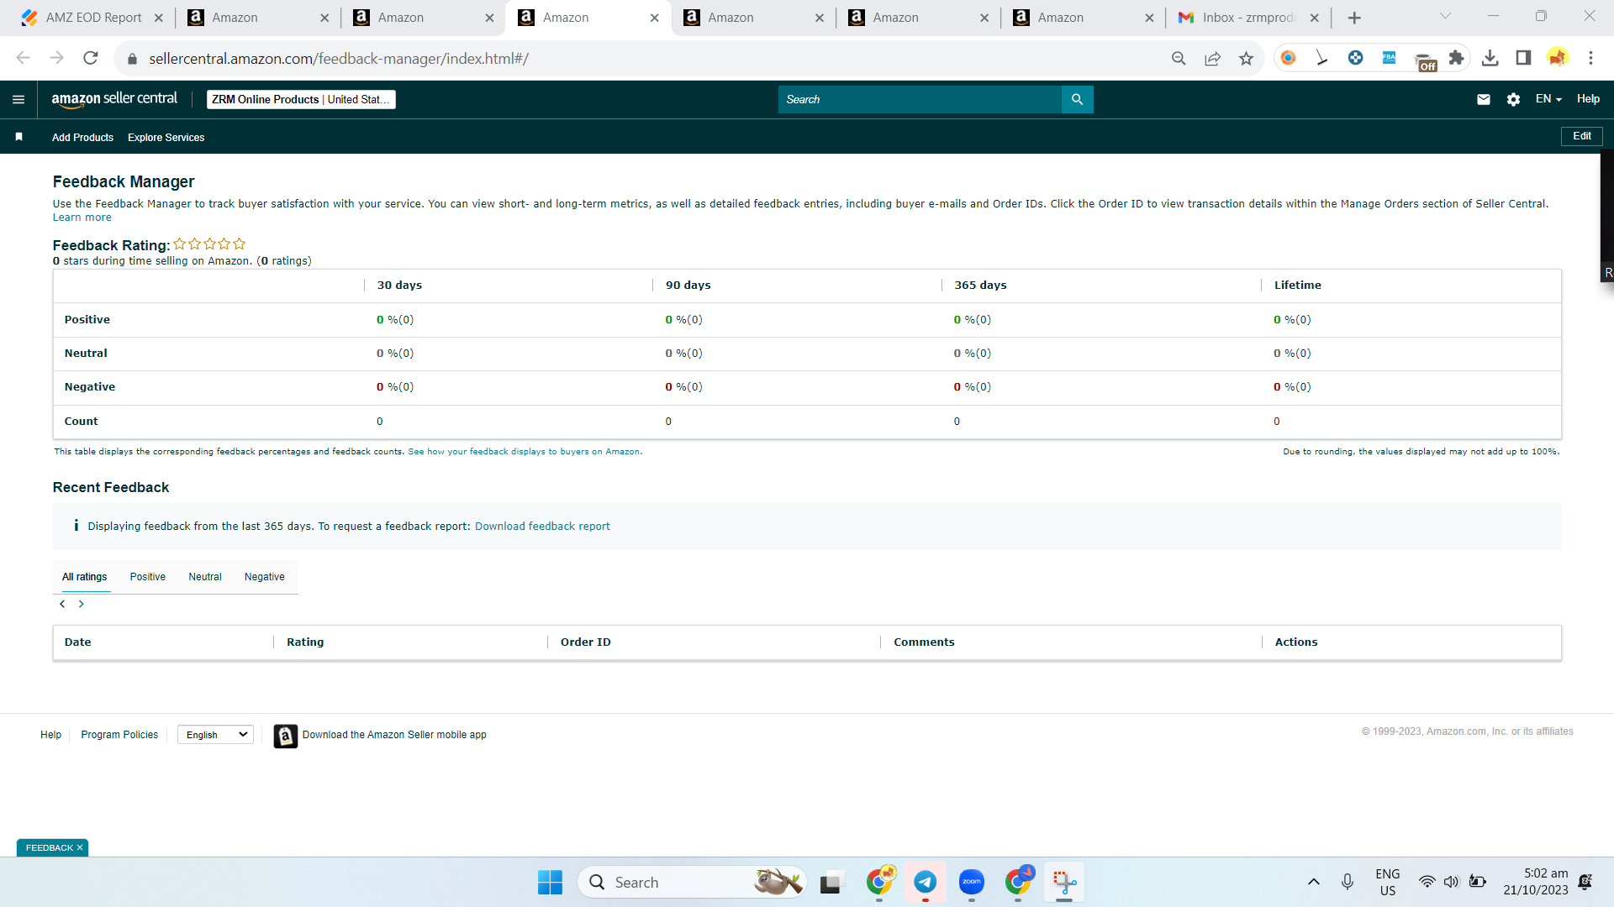Click the Download the Amazon Seller mobile app link
Viewport: 1614px width, 907px height.
pyautogui.click(x=394, y=735)
